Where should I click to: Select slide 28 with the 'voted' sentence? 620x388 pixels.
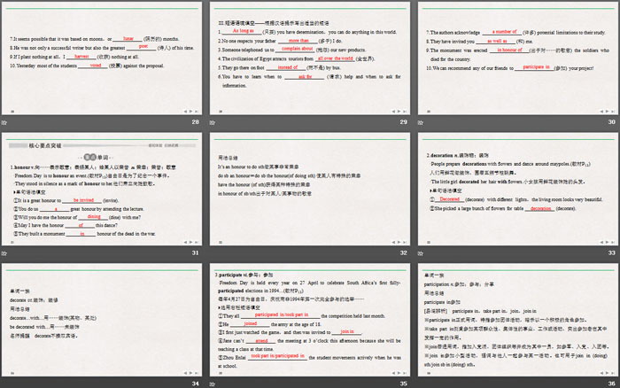pyautogui.click(x=101, y=58)
